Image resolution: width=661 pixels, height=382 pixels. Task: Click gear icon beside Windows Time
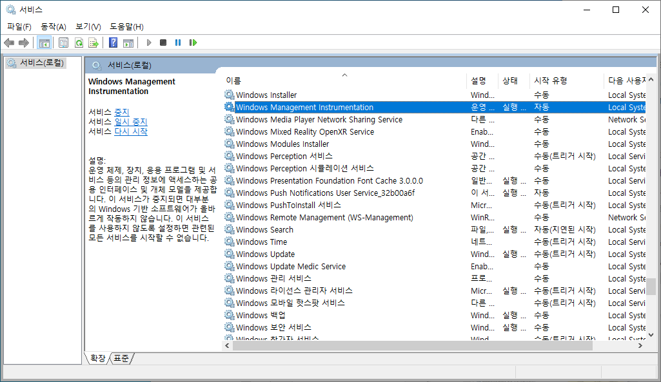point(230,242)
